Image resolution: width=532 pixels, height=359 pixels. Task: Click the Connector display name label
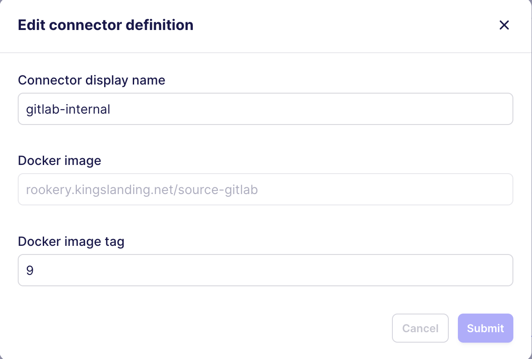click(x=91, y=80)
